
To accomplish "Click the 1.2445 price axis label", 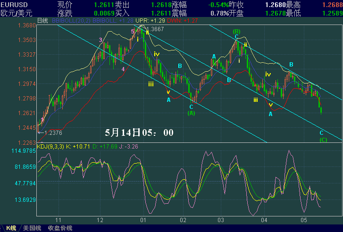I will (27, 128).
